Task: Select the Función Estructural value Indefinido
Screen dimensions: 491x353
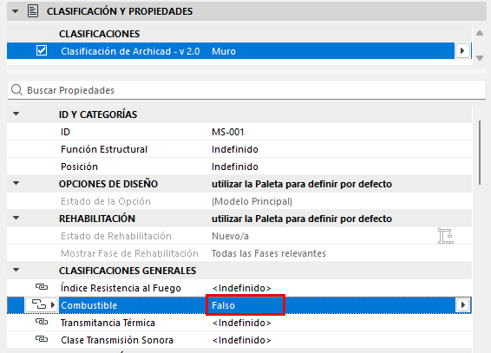Action: [235, 149]
